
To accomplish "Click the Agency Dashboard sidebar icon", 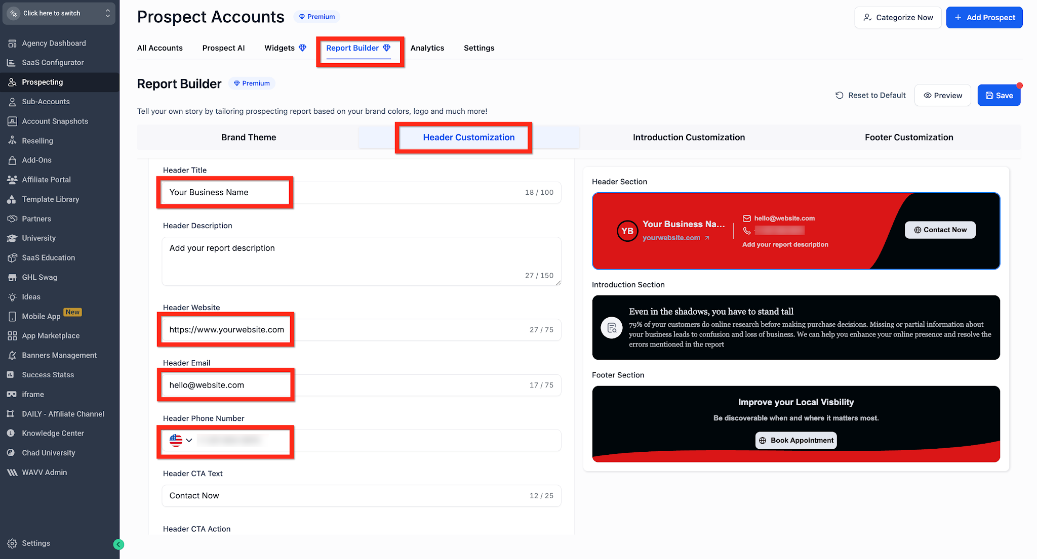I will pos(12,44).
